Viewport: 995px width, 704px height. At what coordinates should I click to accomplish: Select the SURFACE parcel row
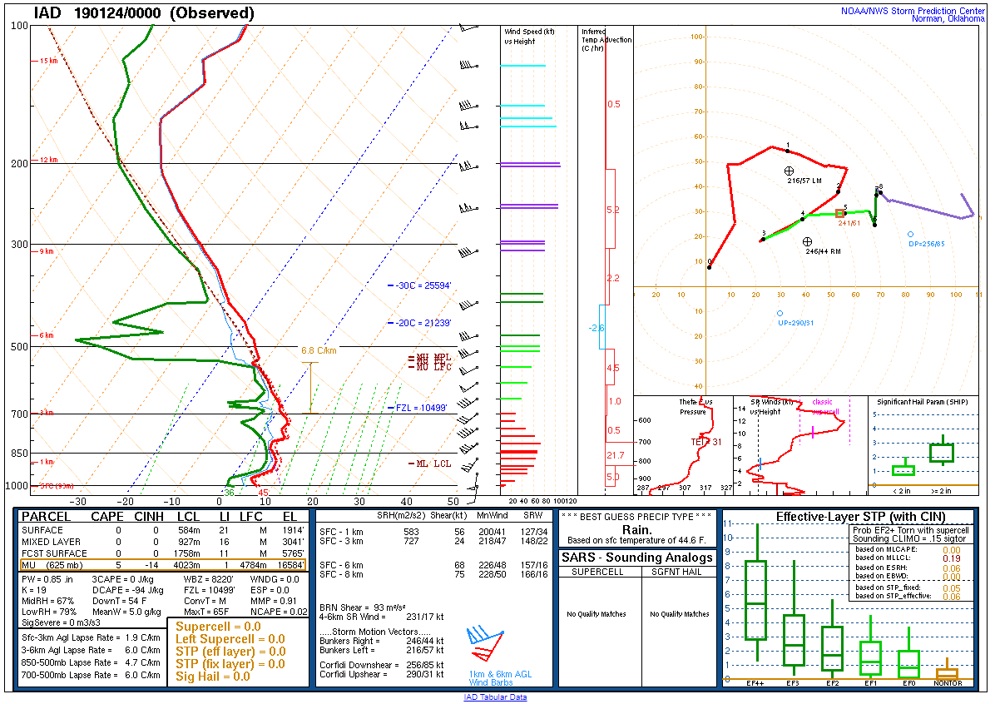(164, 530)
